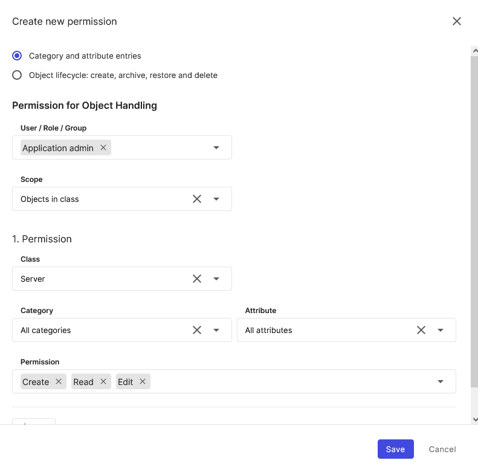The height and width of the screenshot is (469, 478).
Task: Clear the All attributes selection
Action: [x=421, y=330]
